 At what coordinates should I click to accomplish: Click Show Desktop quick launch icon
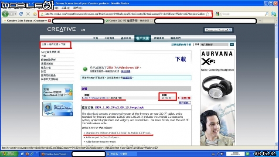pos(22,154)
